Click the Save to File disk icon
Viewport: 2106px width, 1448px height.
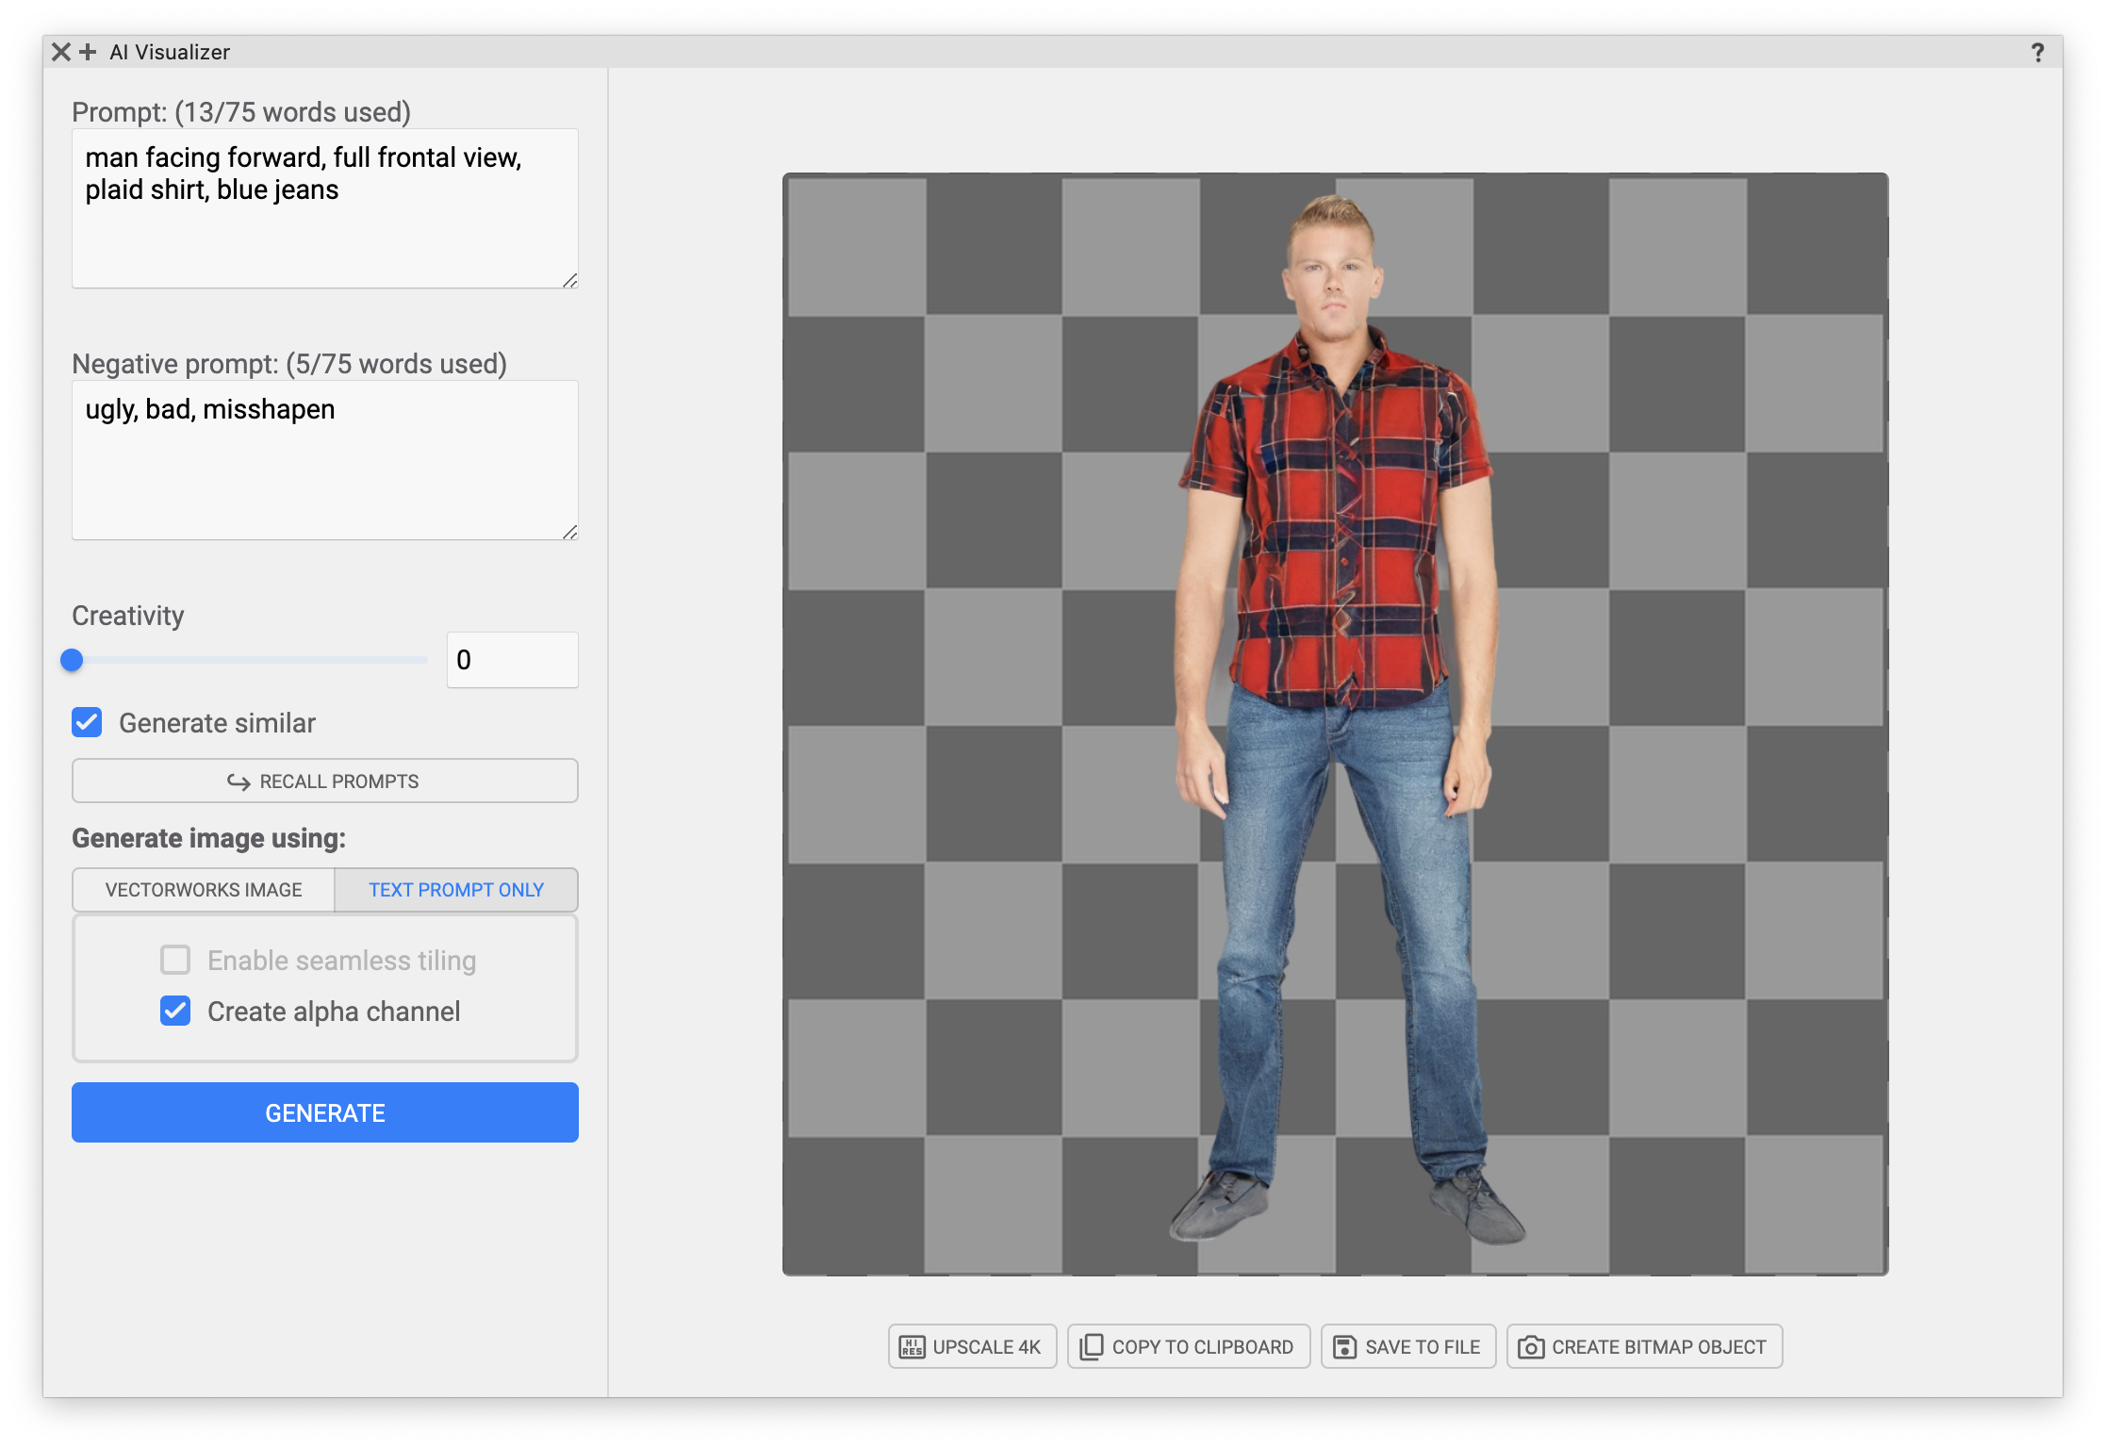click(1344, 1347)
